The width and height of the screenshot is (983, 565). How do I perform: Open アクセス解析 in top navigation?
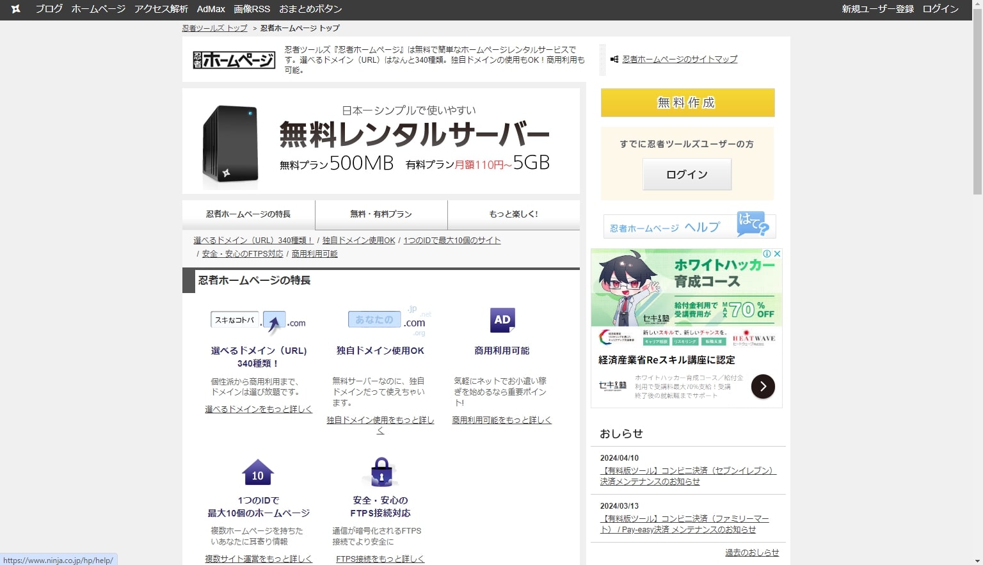(x=161, y=9)
